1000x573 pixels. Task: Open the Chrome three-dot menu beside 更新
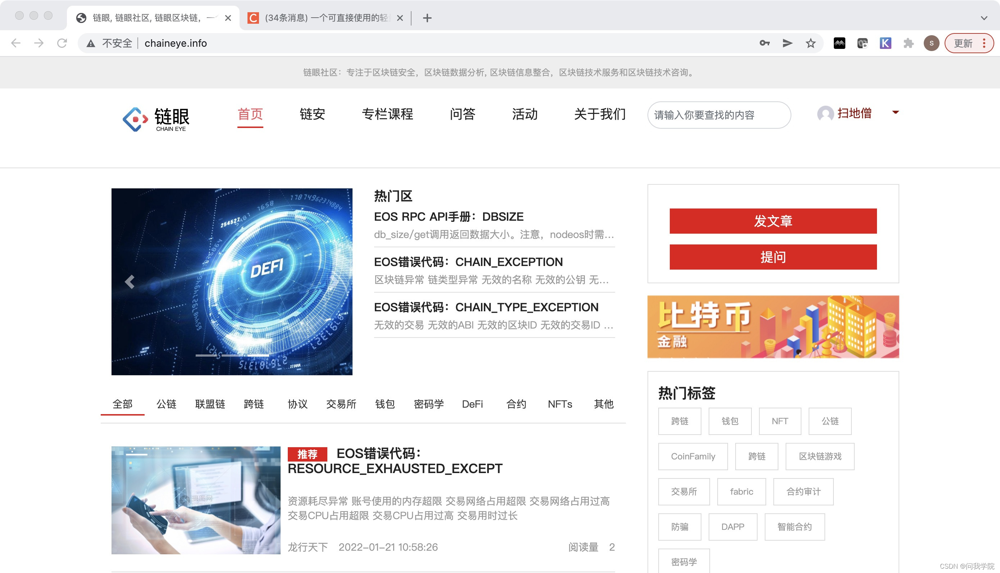tap(984, 43)
